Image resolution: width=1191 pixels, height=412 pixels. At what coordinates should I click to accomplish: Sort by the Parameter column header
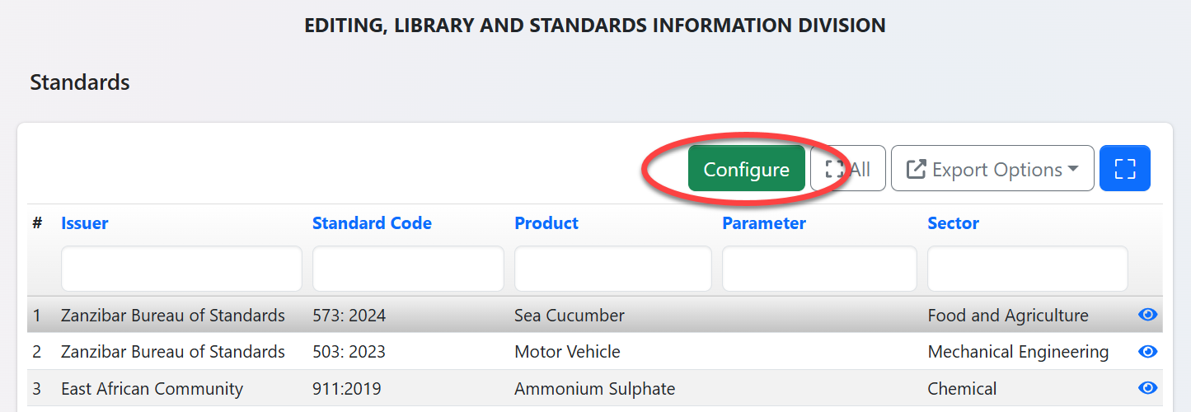coord(763,223)
